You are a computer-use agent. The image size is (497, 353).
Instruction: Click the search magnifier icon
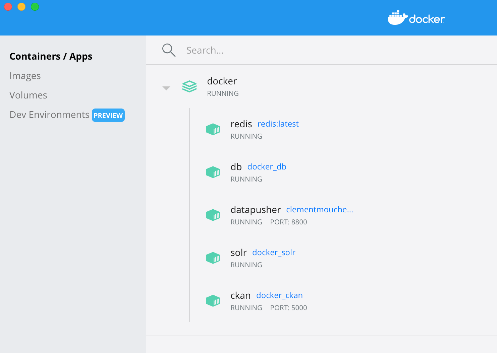tap(169, 50)
